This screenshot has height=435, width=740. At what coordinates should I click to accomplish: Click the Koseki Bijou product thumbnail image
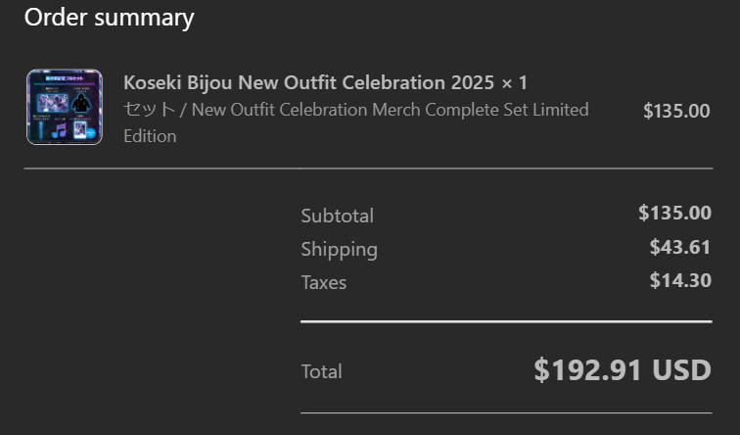(65, 108)
